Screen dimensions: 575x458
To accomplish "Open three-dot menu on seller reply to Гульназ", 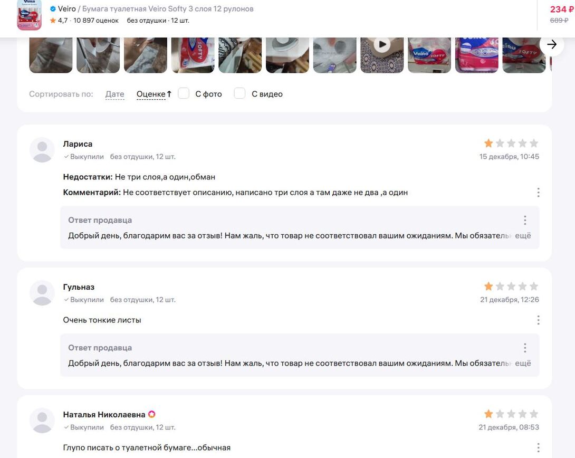I will (525, 348).
